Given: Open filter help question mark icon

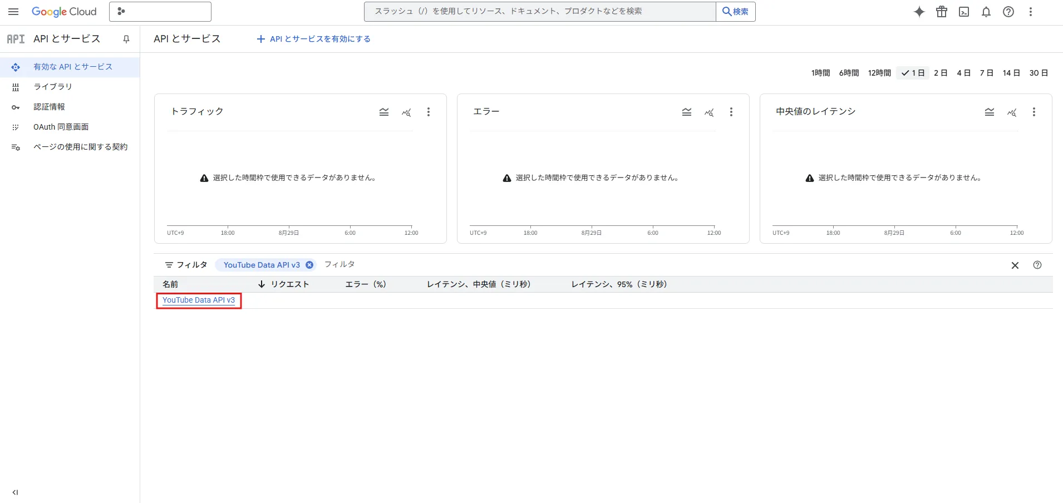Looking at the screenshot, I should 1037,265.
